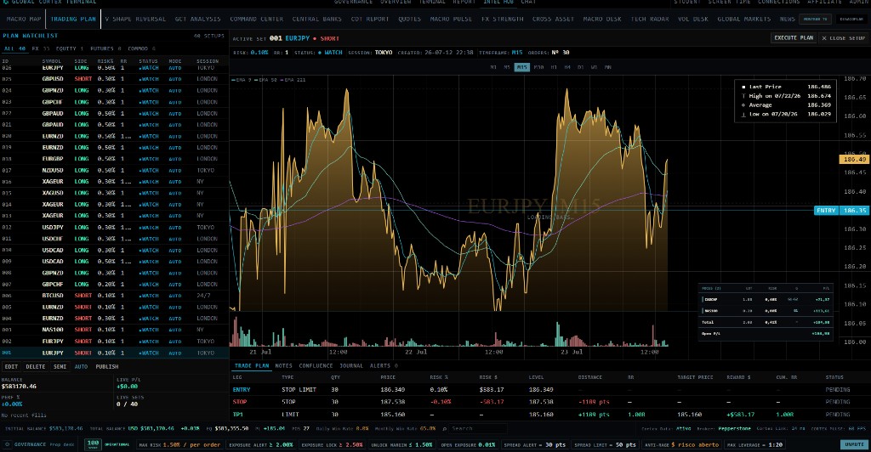This screenshot has width=871, height=452.
Task: Filter watchlist by All 40
Action: pos(14,48)
